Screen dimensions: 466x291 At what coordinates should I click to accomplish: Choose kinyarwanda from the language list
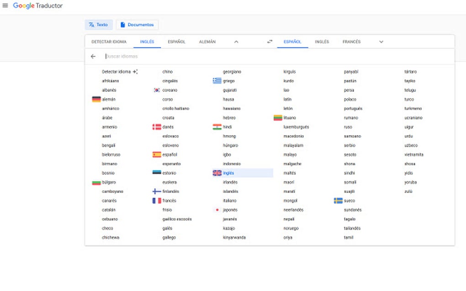click(234, 238)
